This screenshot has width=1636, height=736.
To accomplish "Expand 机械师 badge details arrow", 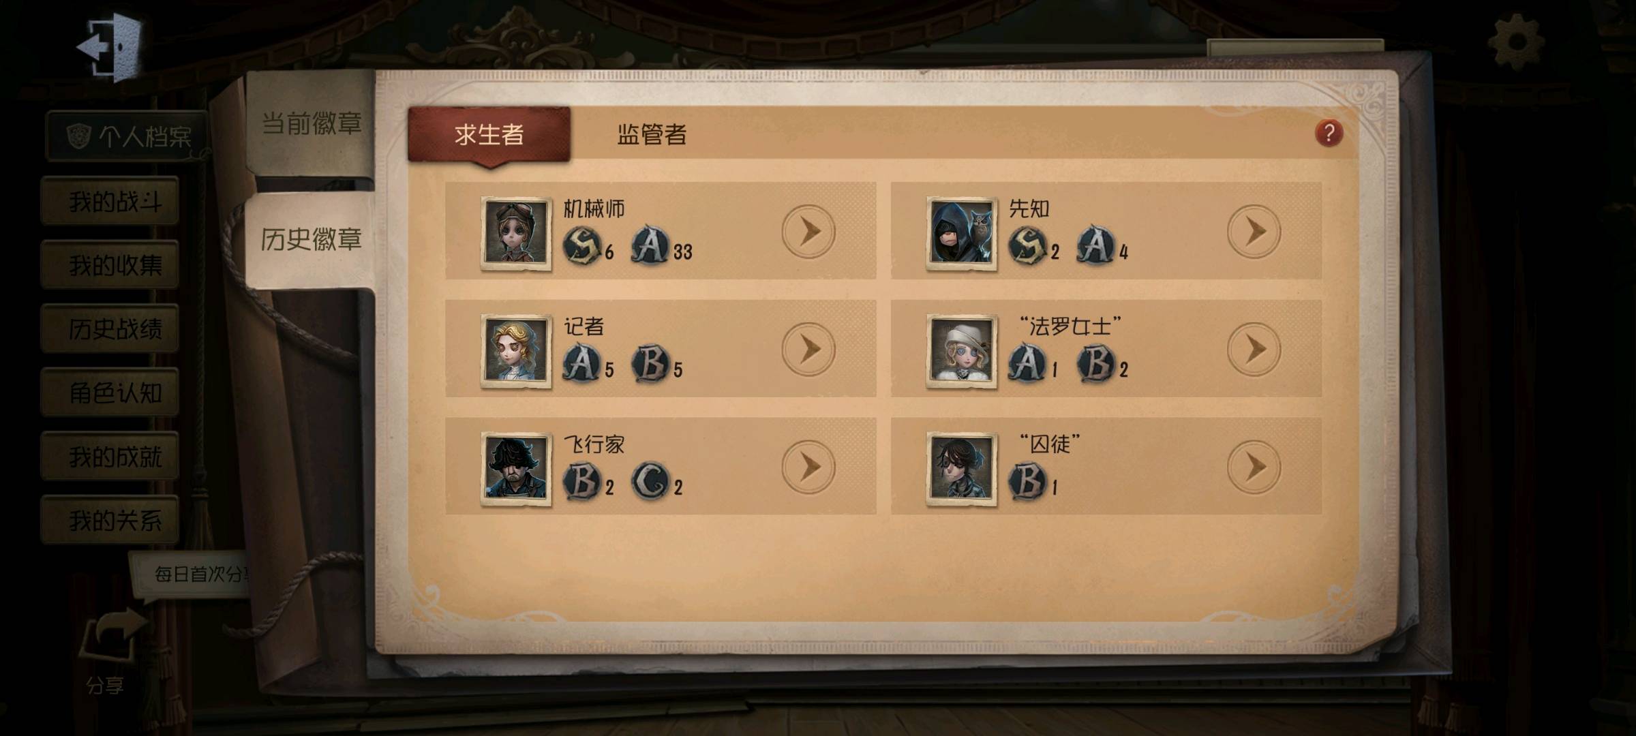I will tap(808, 232).
